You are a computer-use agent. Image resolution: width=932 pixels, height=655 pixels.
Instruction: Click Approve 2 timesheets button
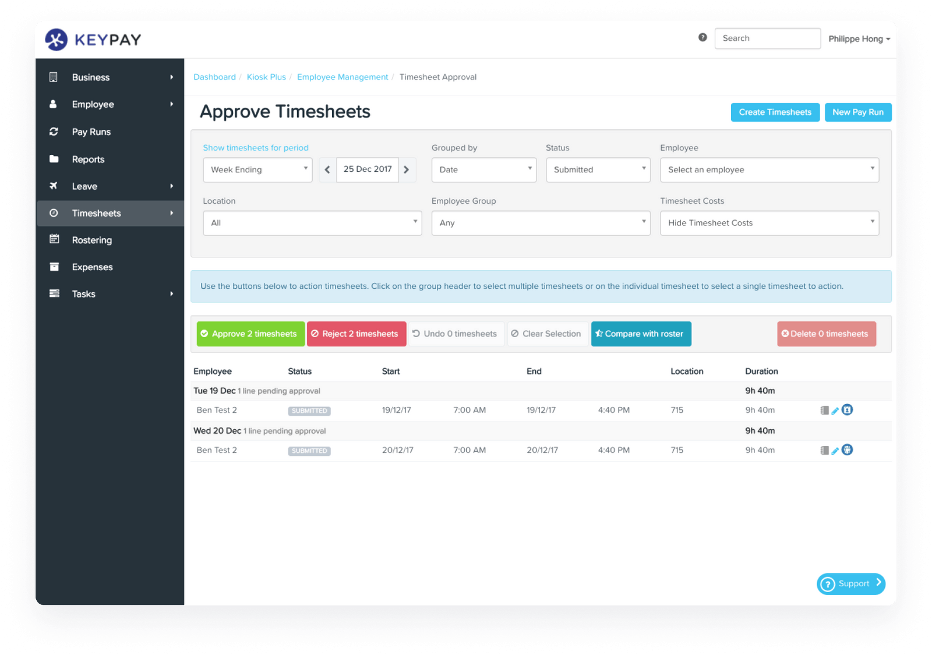point(250,334)
